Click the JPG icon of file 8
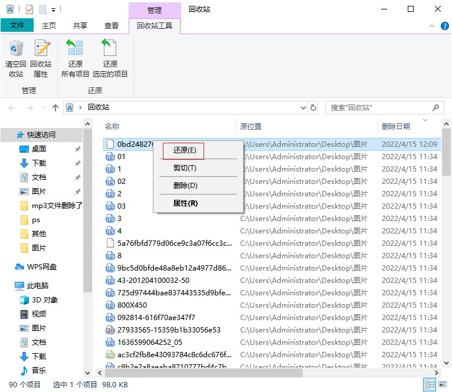This screenshot has height=392, width=452. pyautogui.click(x=110, y=255)
